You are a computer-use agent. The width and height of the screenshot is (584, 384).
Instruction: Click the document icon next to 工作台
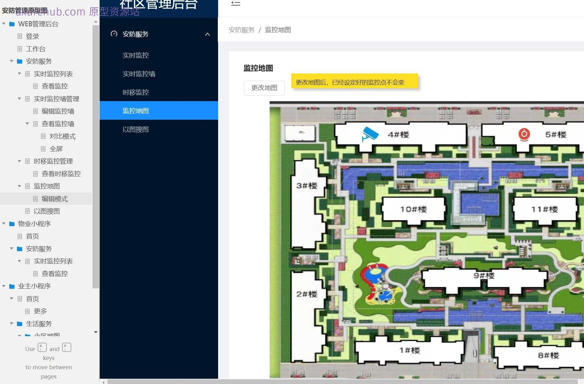[20, 49]
